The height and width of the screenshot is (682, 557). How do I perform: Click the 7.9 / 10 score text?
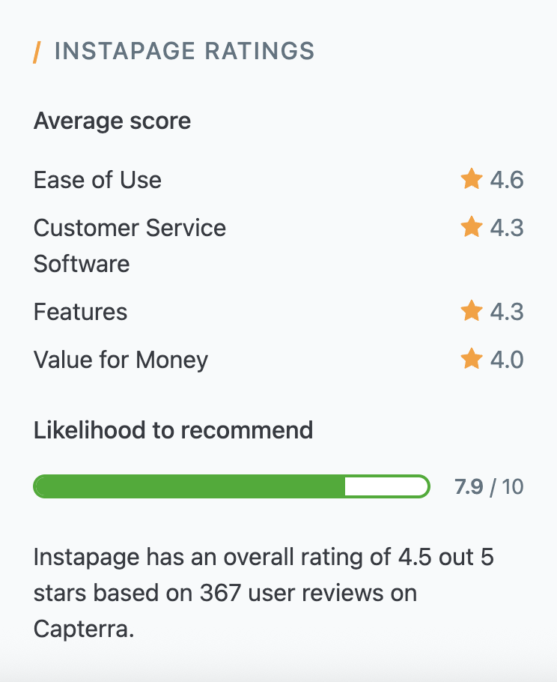(x=489, y=486)
